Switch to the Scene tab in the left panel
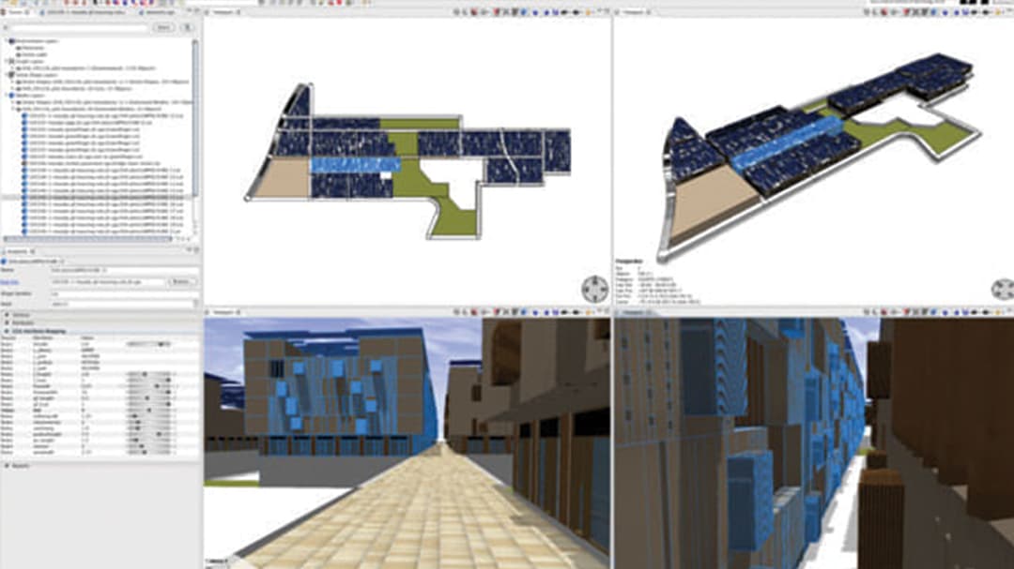Viewport: 1014px width, 569px height. (x=14, y=12)
